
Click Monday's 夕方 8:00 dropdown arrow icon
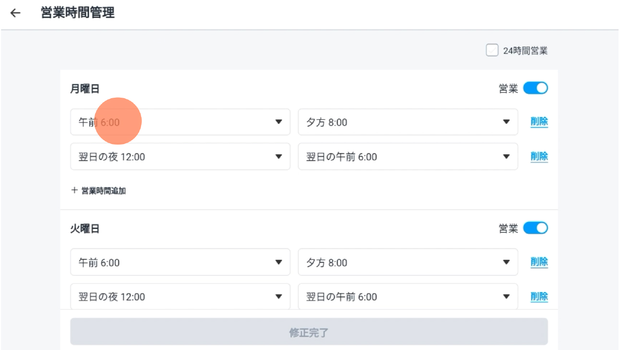[506, 122]
